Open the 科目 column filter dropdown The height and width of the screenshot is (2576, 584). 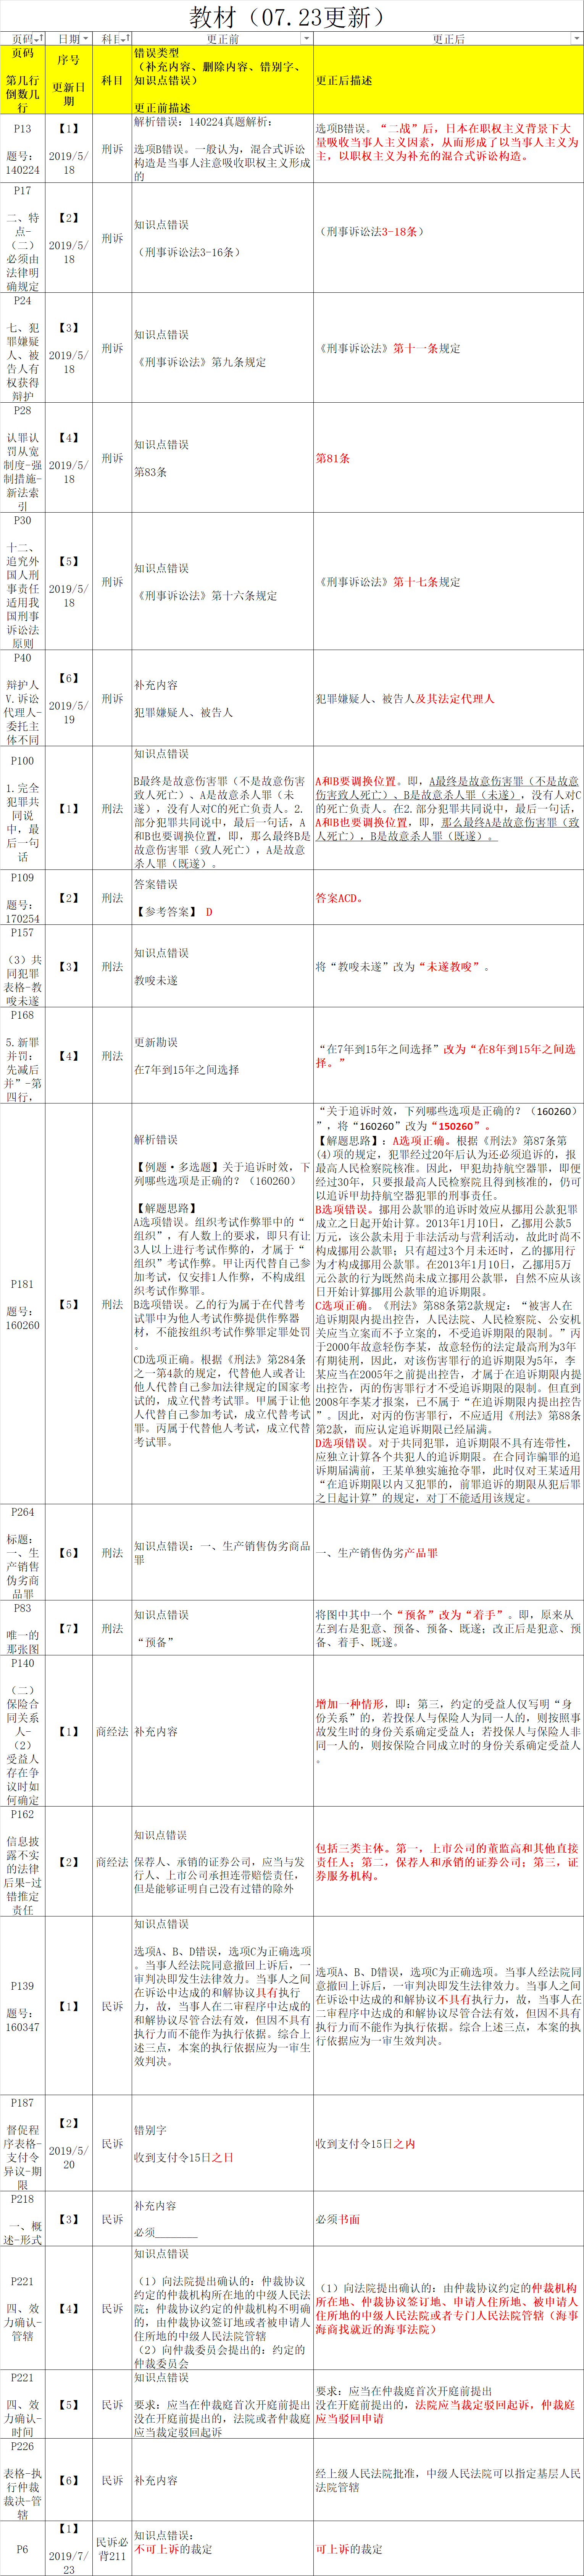click(x=125, y=39)
